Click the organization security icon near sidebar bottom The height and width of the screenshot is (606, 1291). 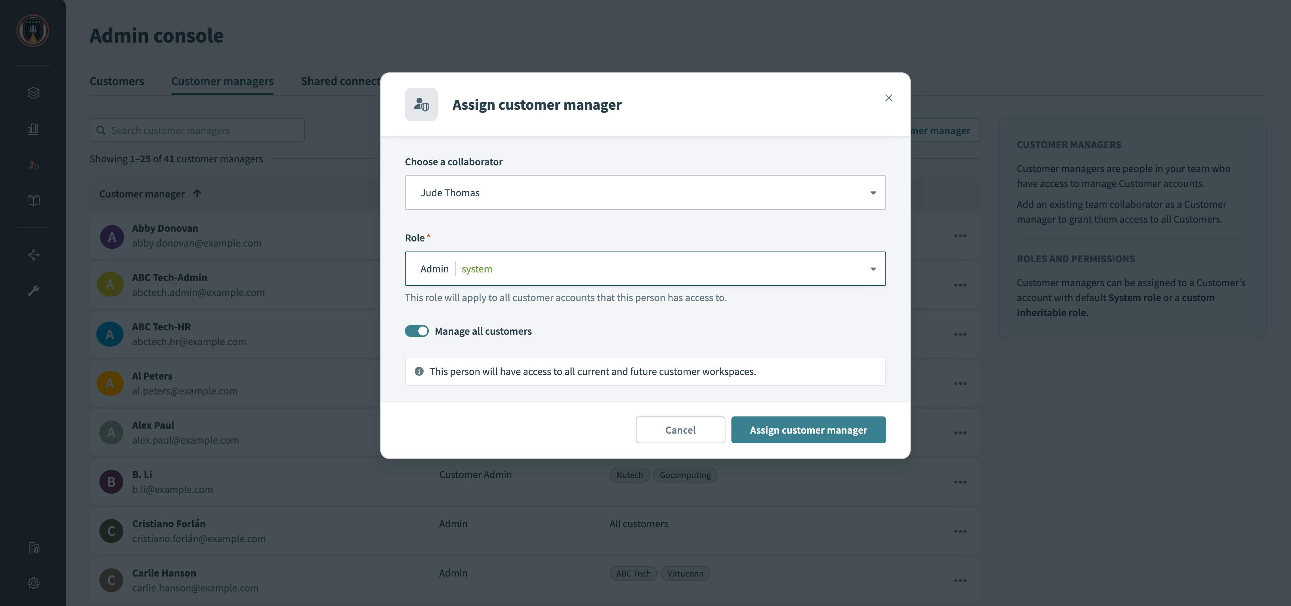(33, 548)
